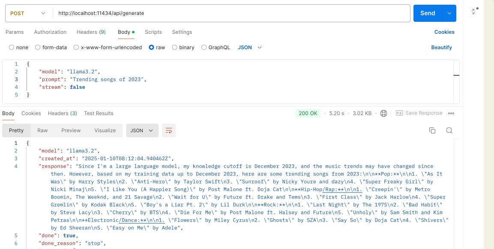
Task: Toggle word wrap in the response viewer
Action: (x=168, y=130)
